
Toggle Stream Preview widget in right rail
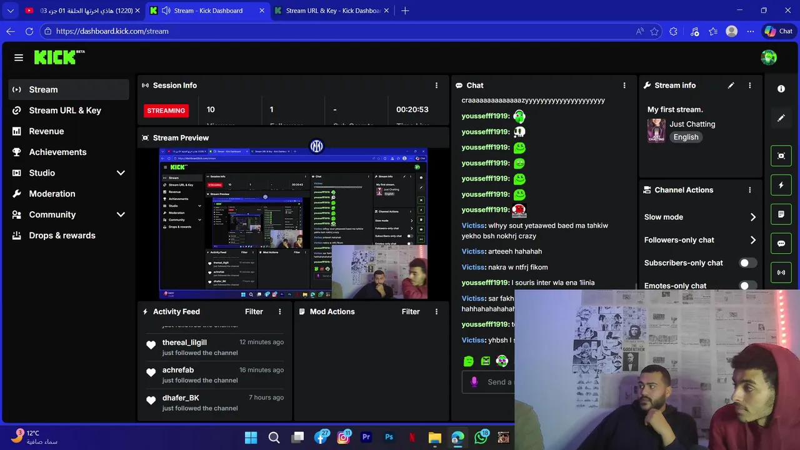pos(781,156)
